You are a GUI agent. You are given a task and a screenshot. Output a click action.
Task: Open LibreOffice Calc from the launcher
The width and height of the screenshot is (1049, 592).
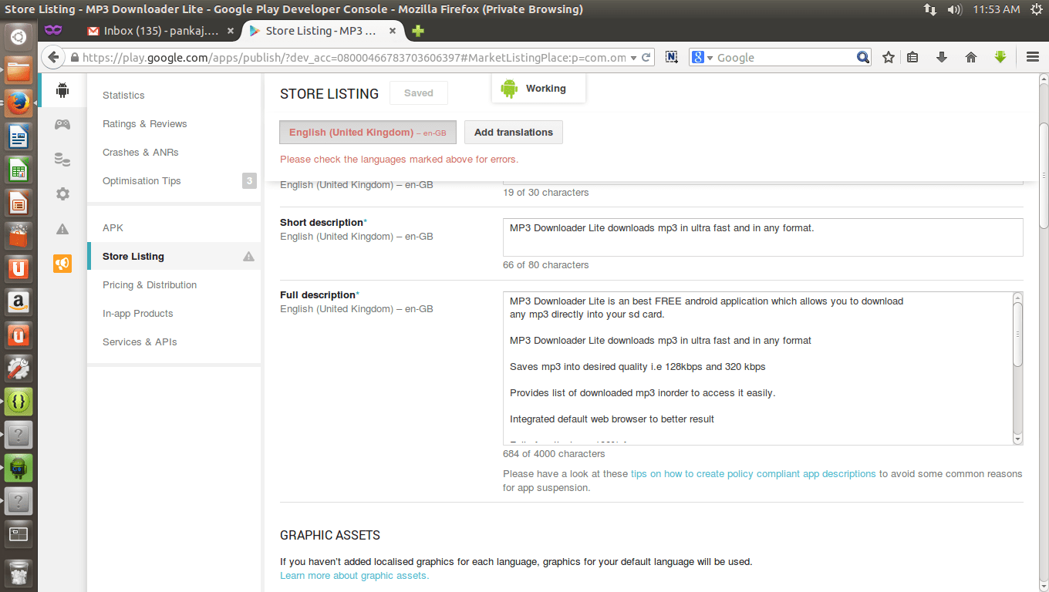[19, 170]
